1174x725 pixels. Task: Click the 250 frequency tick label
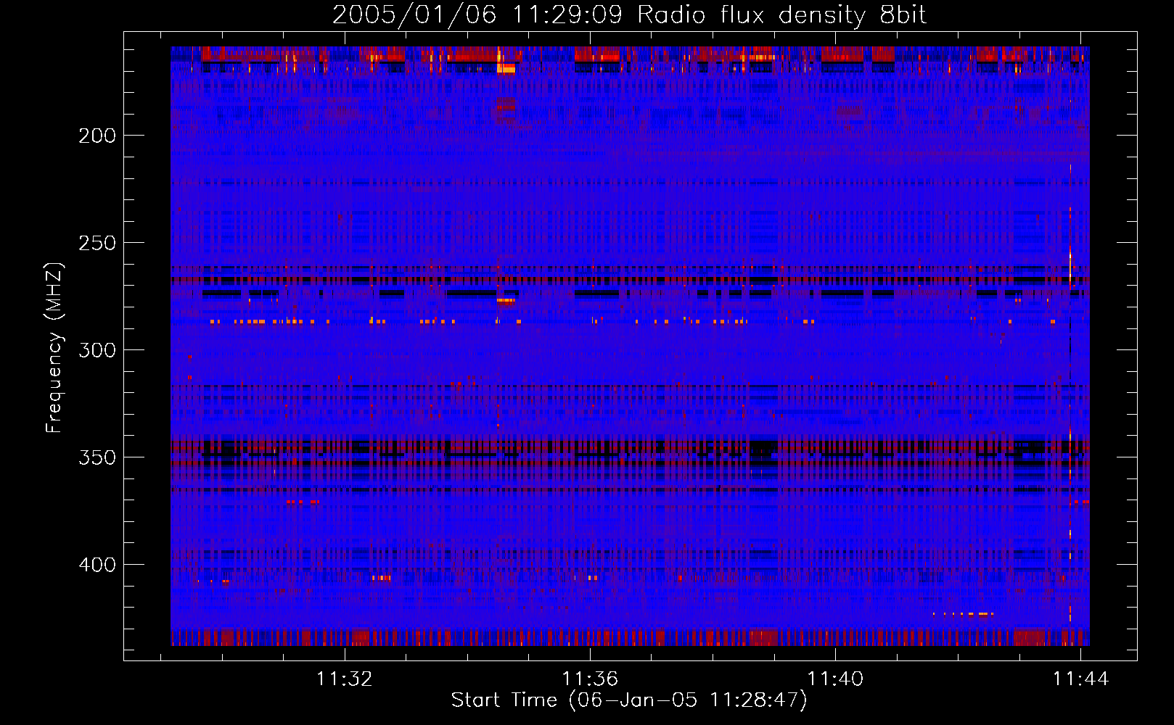click(97, 243)
